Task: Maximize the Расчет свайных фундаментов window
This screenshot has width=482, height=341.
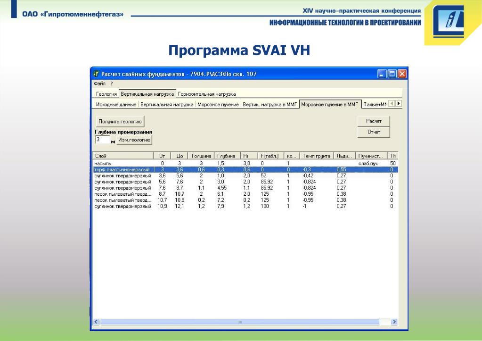Action: 392,74
